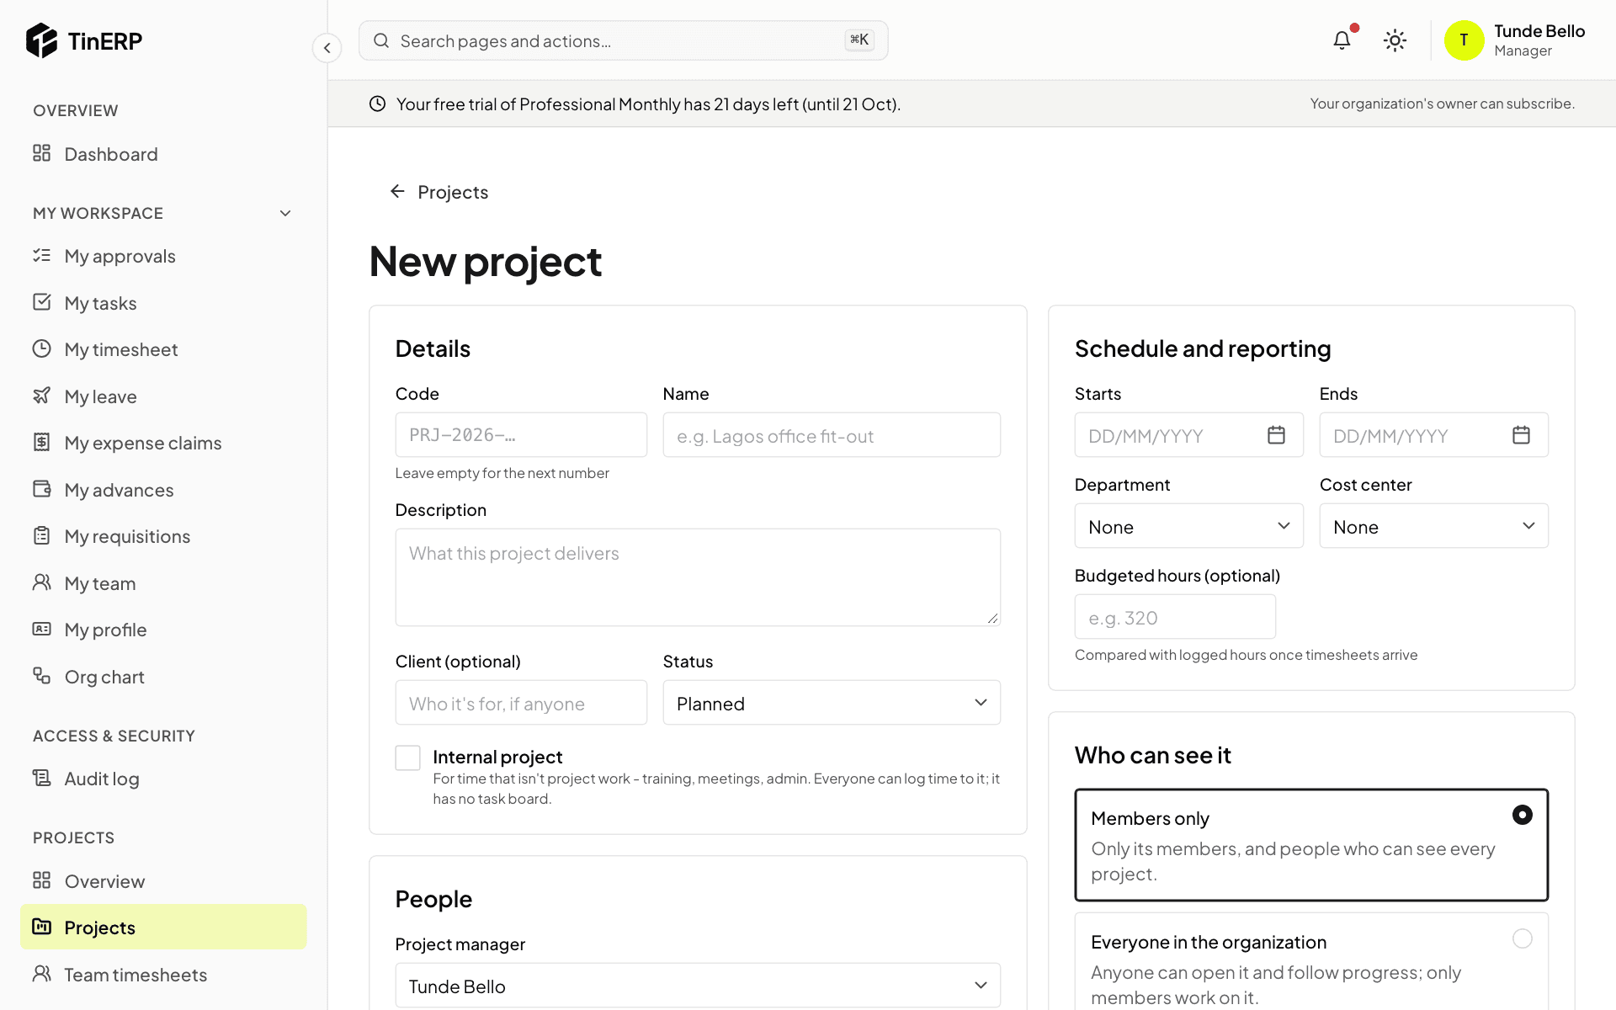Click the Org chart icon
The image size is (1616, 1010).
coord(41,676)
